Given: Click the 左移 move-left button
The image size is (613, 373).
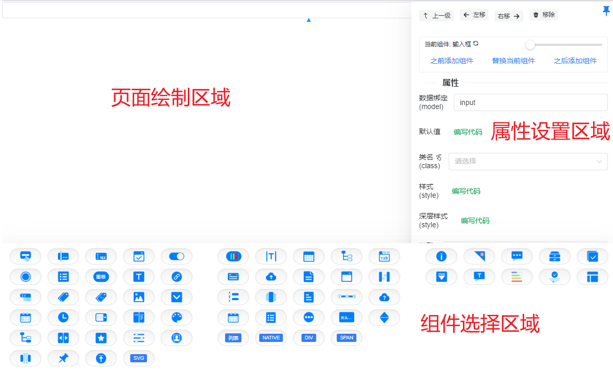Looking at the screenshot, I should [474, 15].
